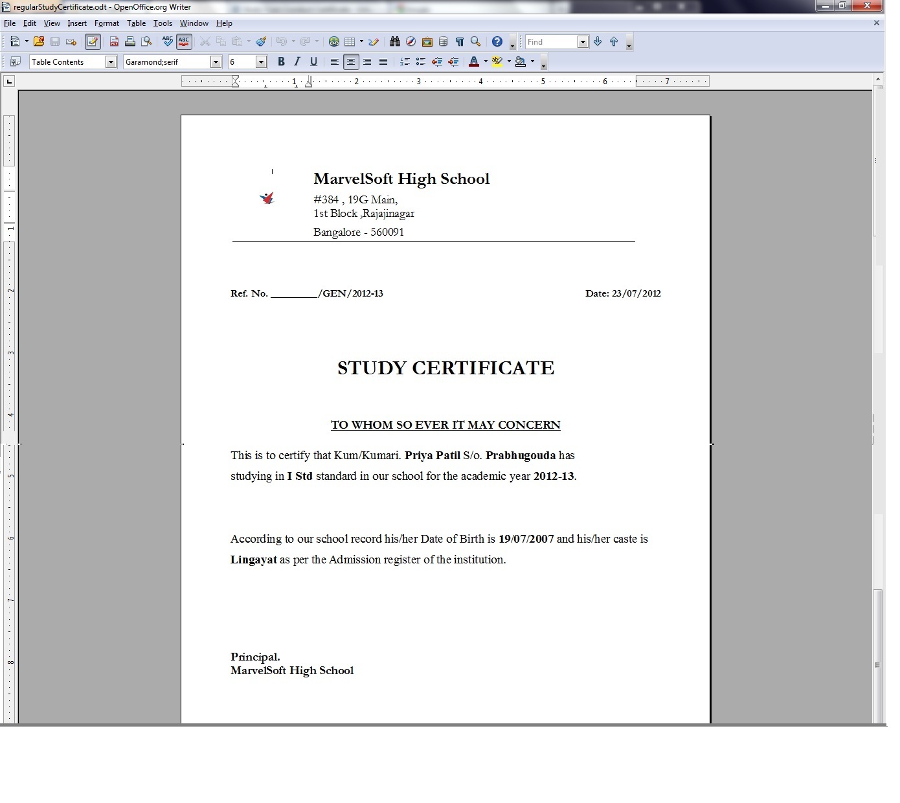Viewport: 900px width, 803px height.
Task: Open the Navigator compass icon
Action: [411, 42]
